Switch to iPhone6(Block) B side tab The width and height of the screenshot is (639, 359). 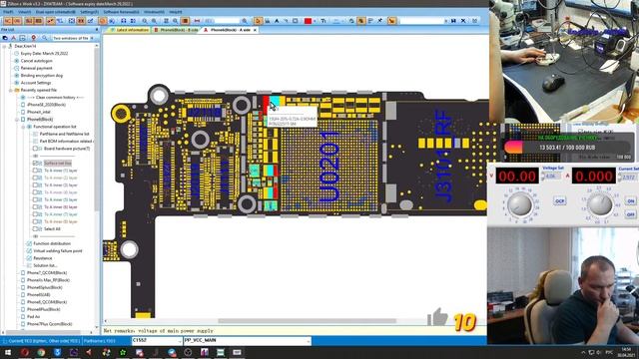coord(176,30)
